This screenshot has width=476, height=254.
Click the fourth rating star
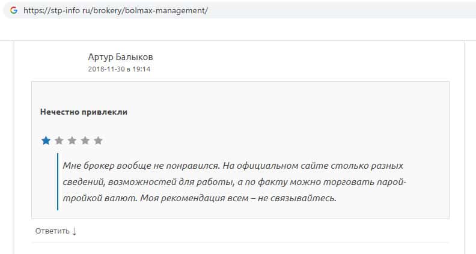(x=85, y=141)
